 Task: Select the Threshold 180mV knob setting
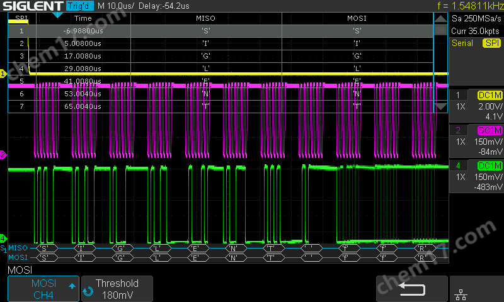click(117, 289)
